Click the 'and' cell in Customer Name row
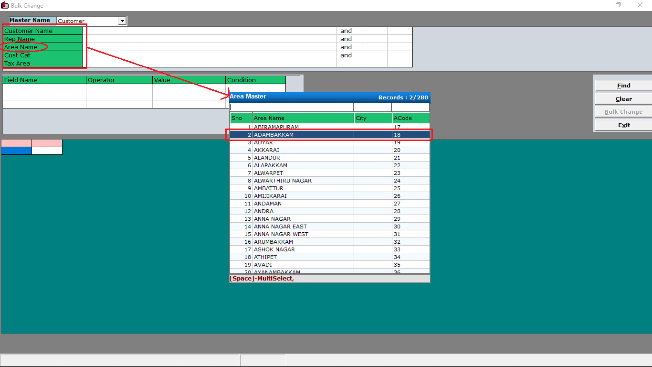This screenshot has width=652, height=367. (x=349, y=31)
